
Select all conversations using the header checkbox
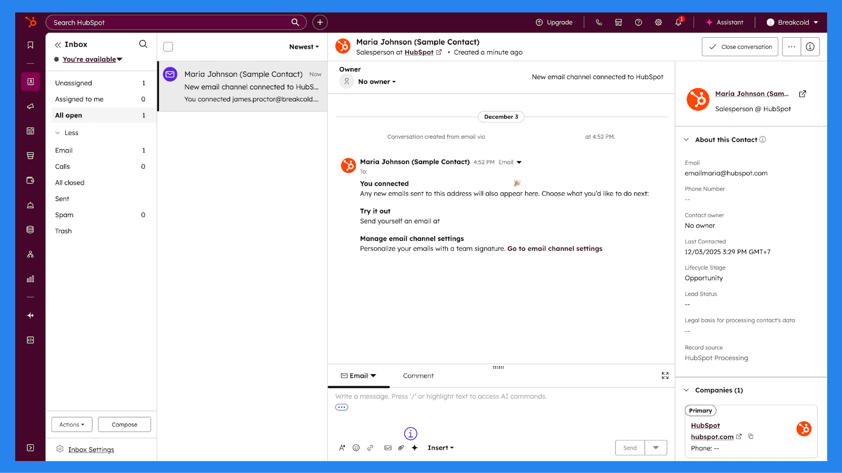(168, 47)
